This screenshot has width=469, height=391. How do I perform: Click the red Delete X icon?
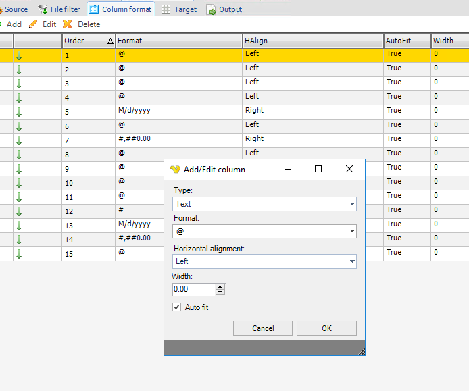pyautogui.click(x=67, y=24)
